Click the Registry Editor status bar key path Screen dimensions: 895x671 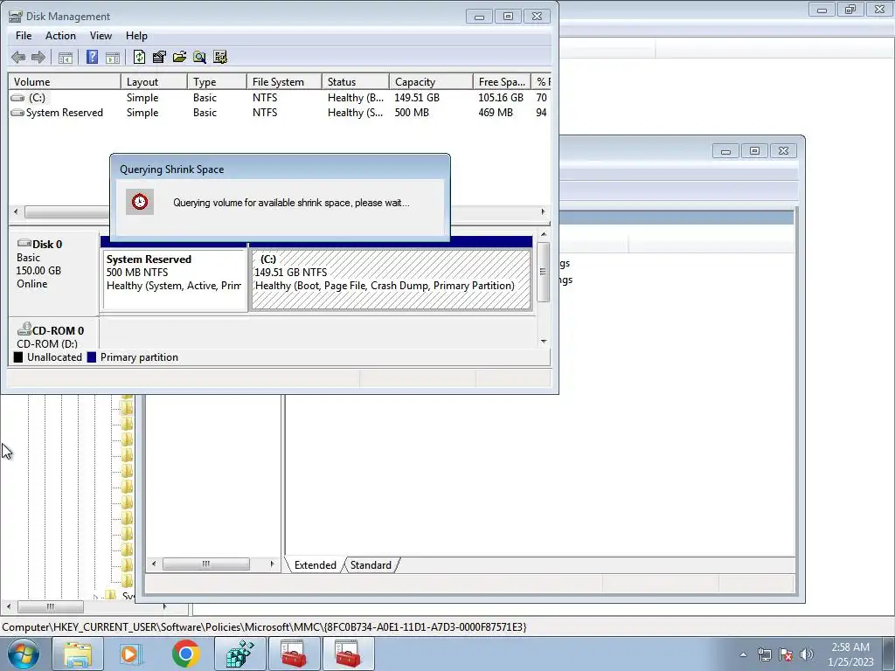(264, 627)
